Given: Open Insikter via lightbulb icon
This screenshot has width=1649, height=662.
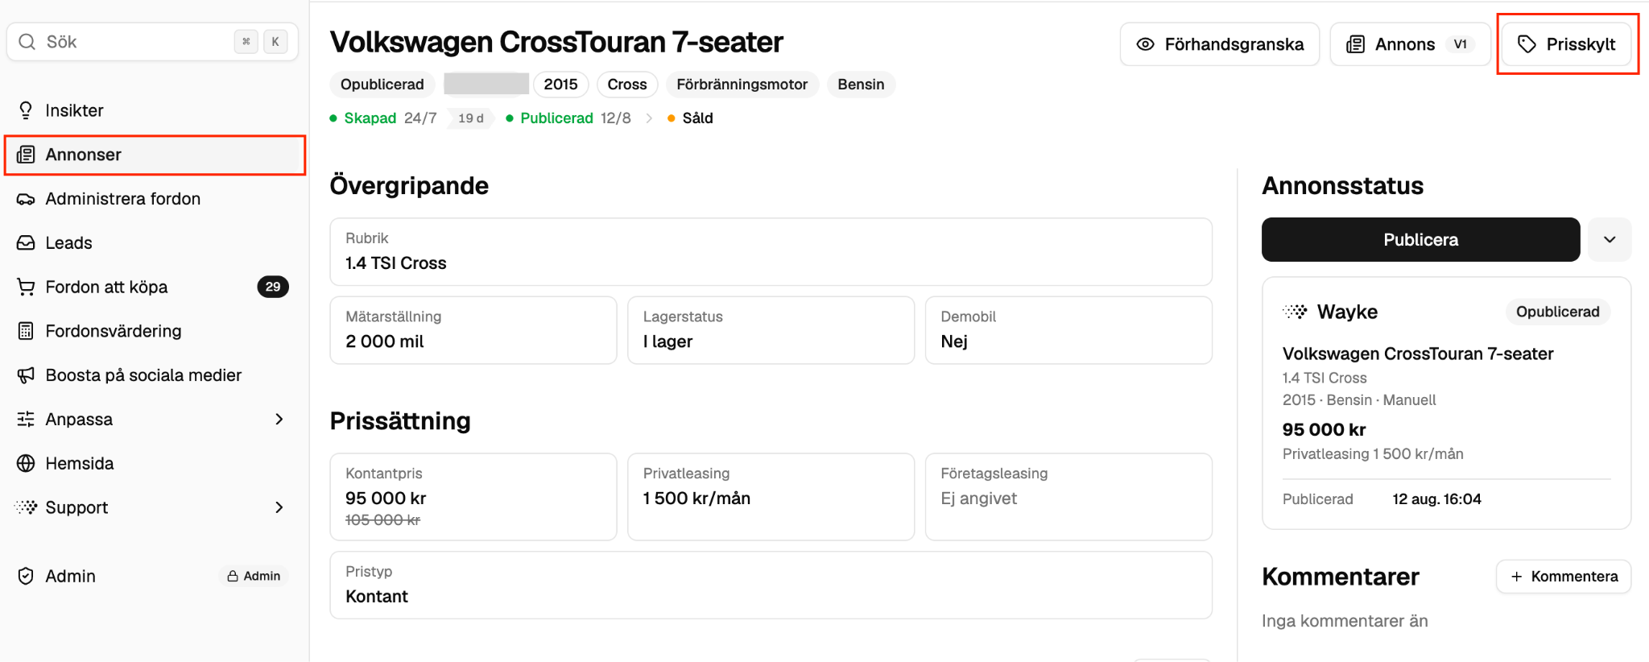Looking at the screenshot, I should [x=26, y=110].
